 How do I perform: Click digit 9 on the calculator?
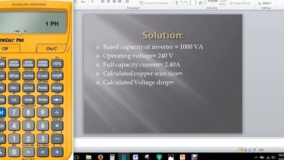point(43,112)
